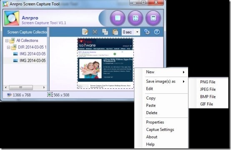This screenshot has width=231, height=150.
Task: Minimize the Anrpro window
Action: (134, 2)
